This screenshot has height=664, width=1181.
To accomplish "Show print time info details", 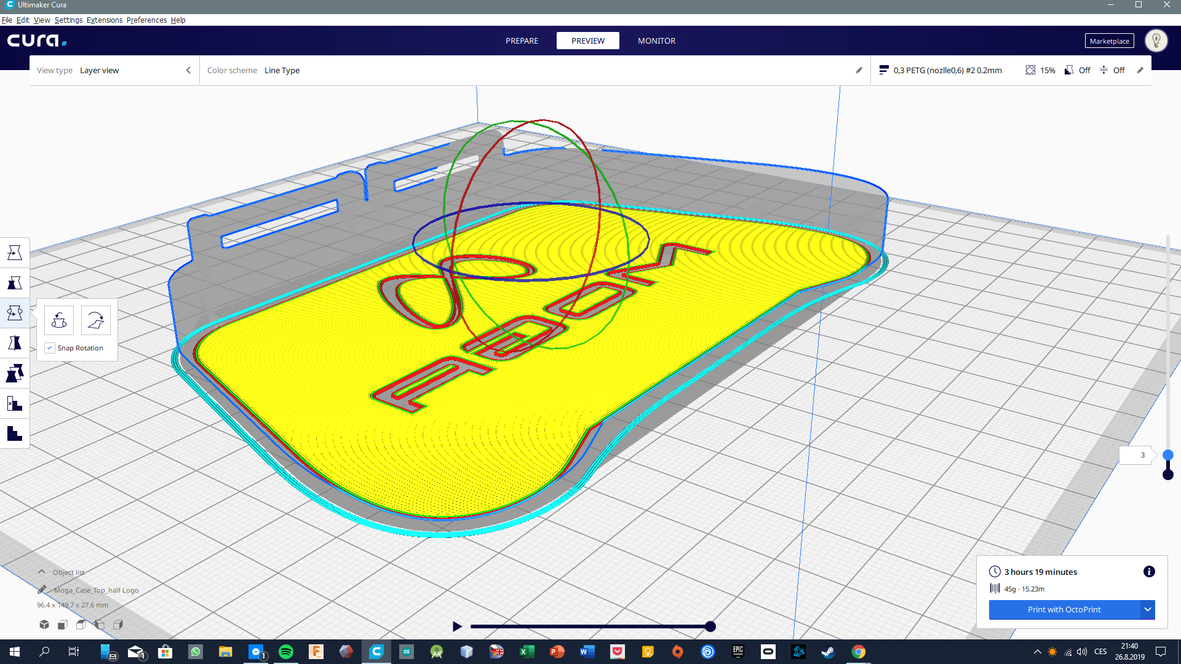I will 1149,572.
